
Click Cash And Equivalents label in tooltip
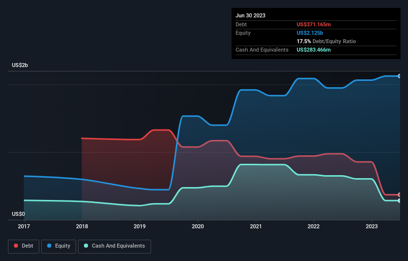(262, 50)
